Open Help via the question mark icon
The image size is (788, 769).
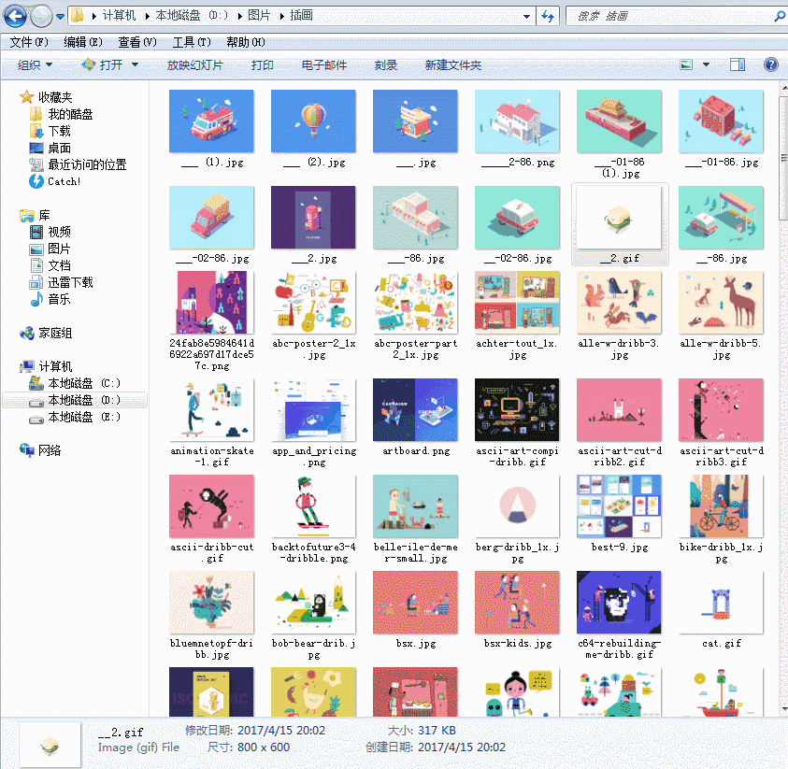[x=770, y=64]
